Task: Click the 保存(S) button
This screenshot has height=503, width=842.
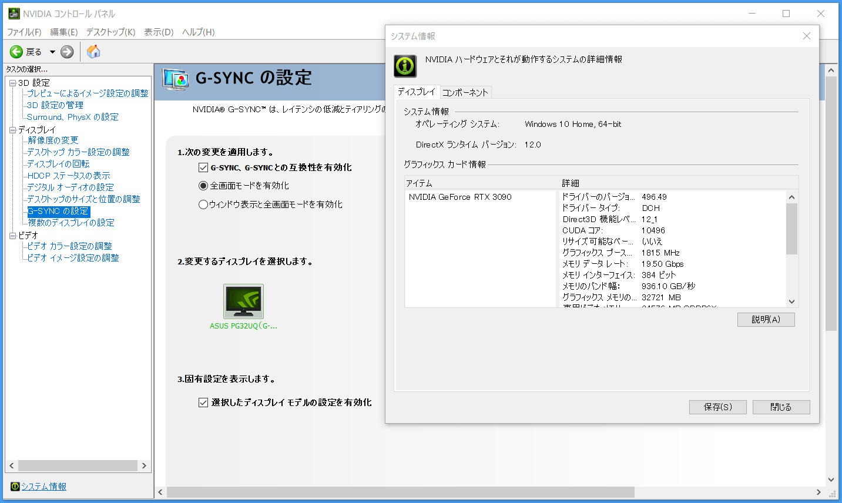Action: tap(717, 407)
